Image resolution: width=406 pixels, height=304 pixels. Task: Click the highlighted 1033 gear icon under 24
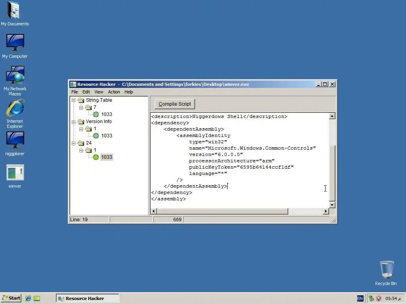click(x=96, y=157)
